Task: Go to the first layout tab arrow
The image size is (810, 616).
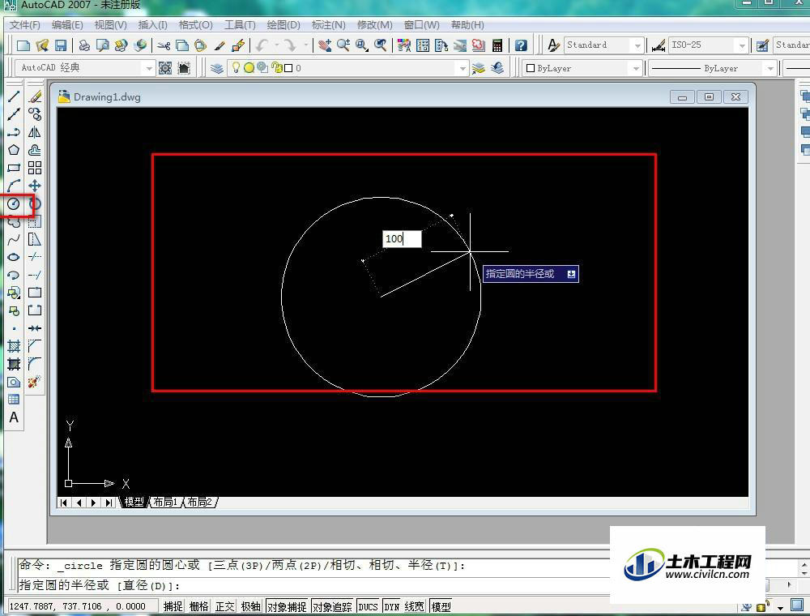Action: [64, 503]
